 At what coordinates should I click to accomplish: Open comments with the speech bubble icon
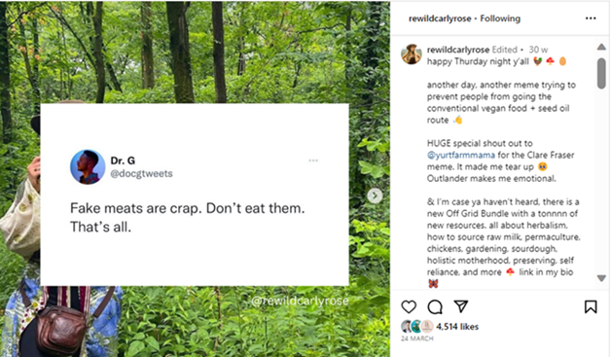click(x=435, y=307)
